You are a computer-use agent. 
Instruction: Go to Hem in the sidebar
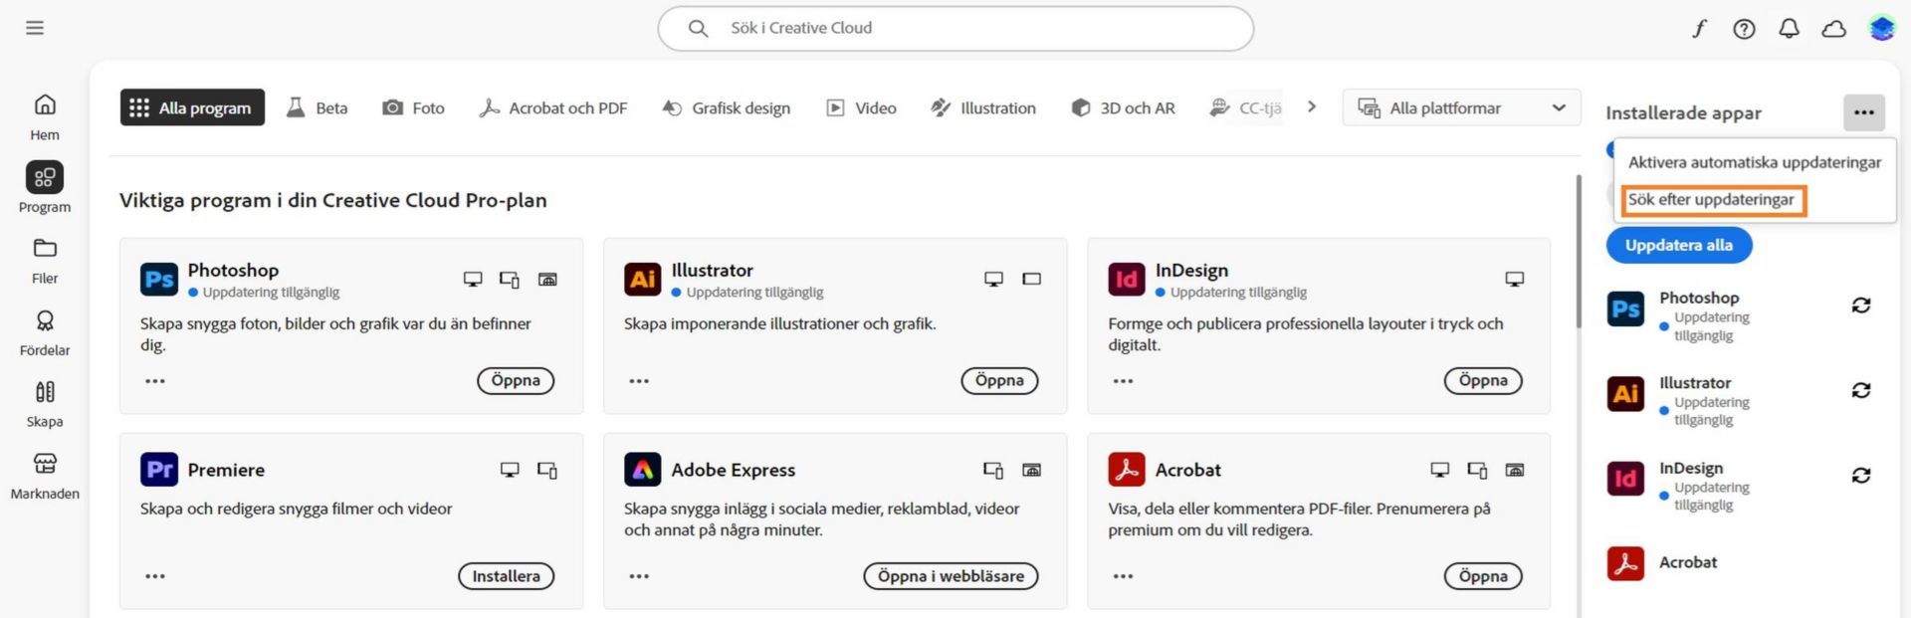(x=45, y=117)
